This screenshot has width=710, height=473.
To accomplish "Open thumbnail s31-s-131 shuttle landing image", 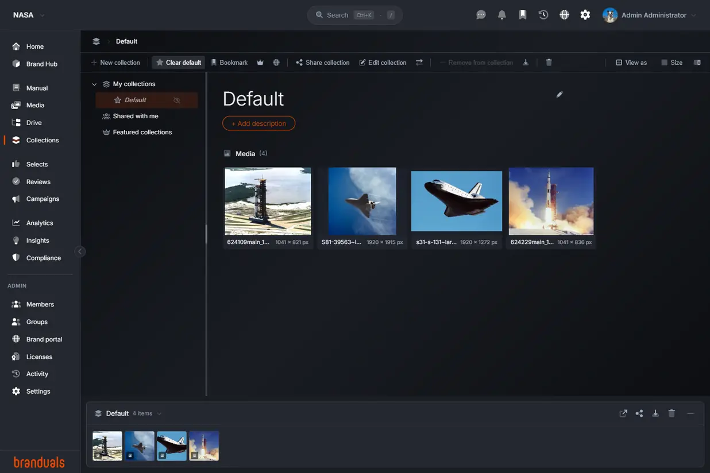I will coord(457,201).
